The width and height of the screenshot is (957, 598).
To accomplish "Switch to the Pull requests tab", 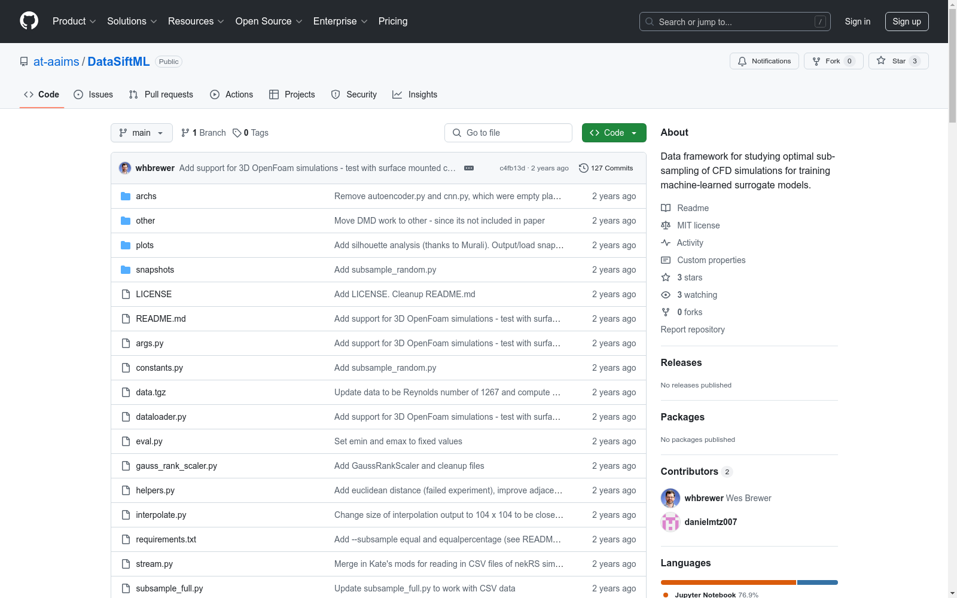I will tap(161, 94).
